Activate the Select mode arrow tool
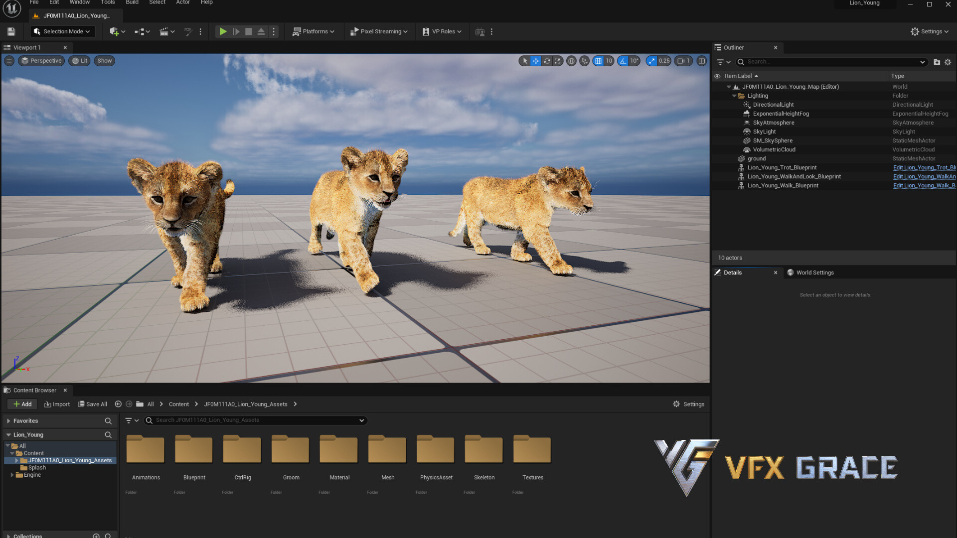The height and width of the screenshot is (538, 957). (x=524, y=60)
